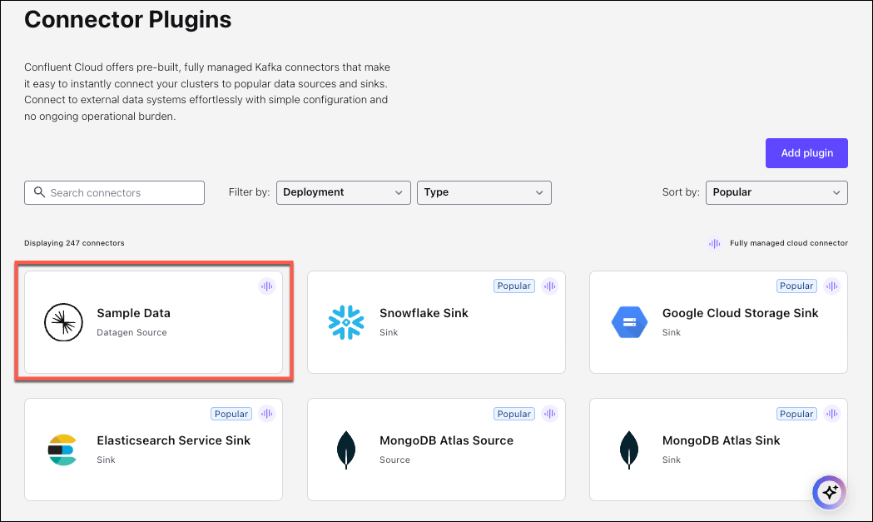Click the fully managed cloud connector legend icon

pyautogui.click(x=714, y=243)
